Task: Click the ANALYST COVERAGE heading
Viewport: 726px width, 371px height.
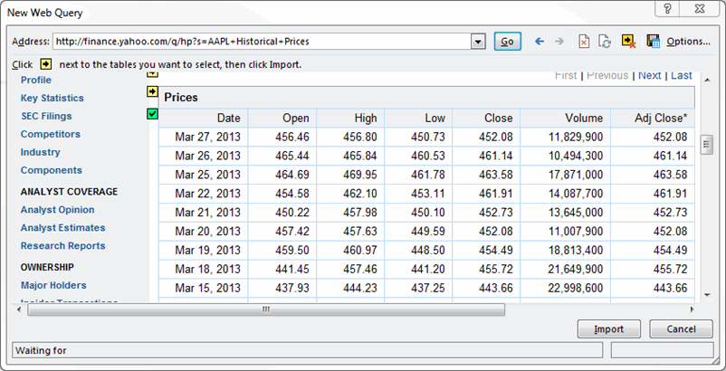Action: pos(69,192)
